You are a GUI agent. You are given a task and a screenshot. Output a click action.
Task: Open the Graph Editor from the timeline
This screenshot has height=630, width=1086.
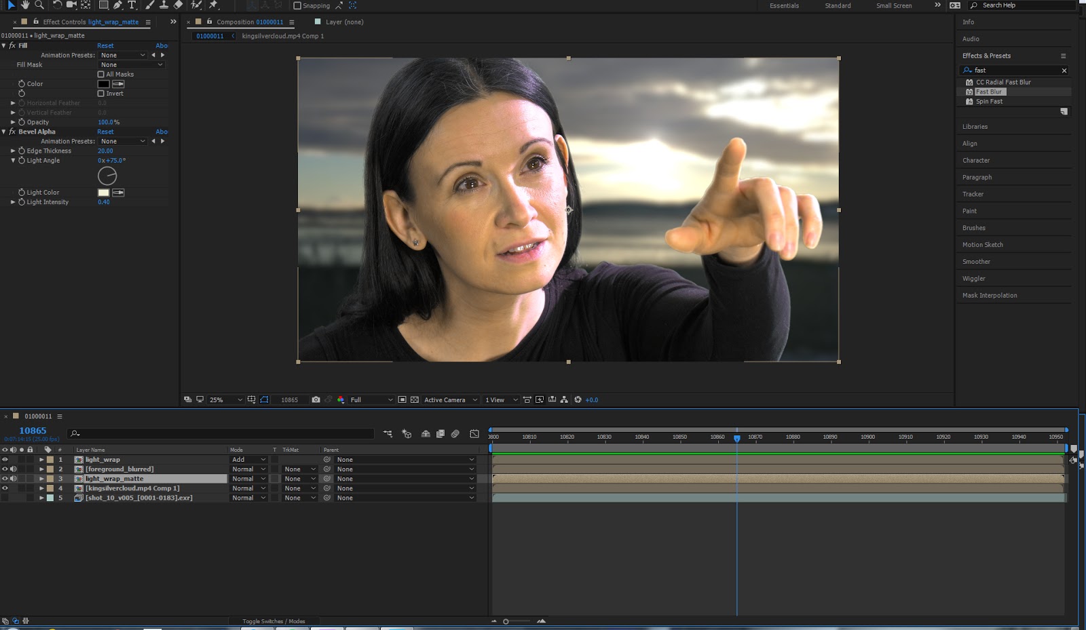tap(474, 434)
